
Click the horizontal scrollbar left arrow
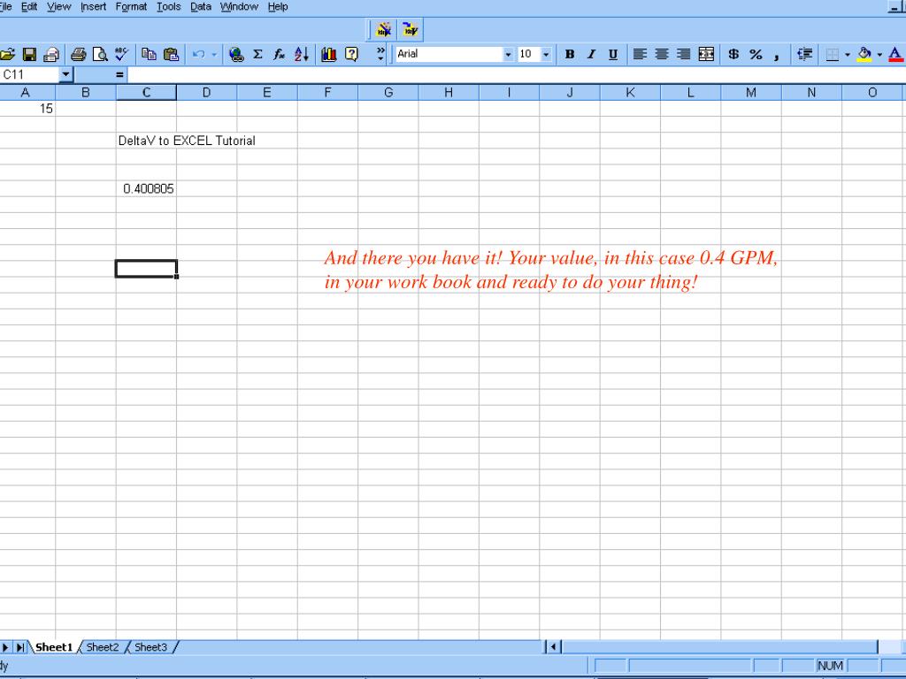pos(553,646)
